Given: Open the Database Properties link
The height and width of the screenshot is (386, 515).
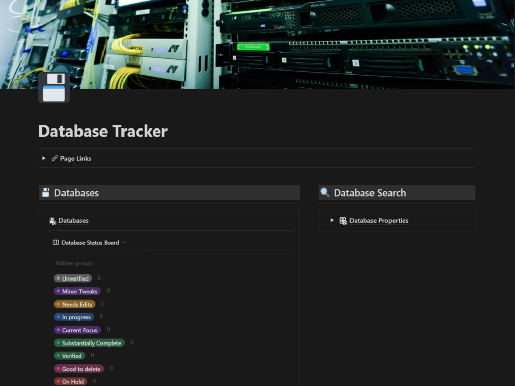Looking at the screenshot, I should click(379, 221).
